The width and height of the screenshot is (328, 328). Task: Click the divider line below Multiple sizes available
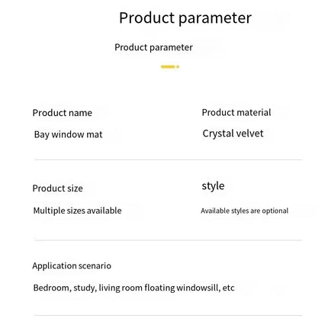tap(168, 240)
